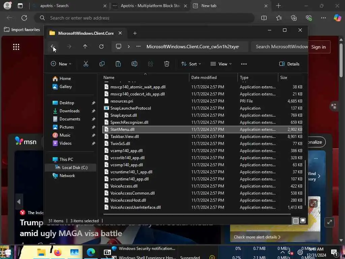Open Edge tab actions menu icon
This screenshot has height=259, width=345.
point(20,6)
